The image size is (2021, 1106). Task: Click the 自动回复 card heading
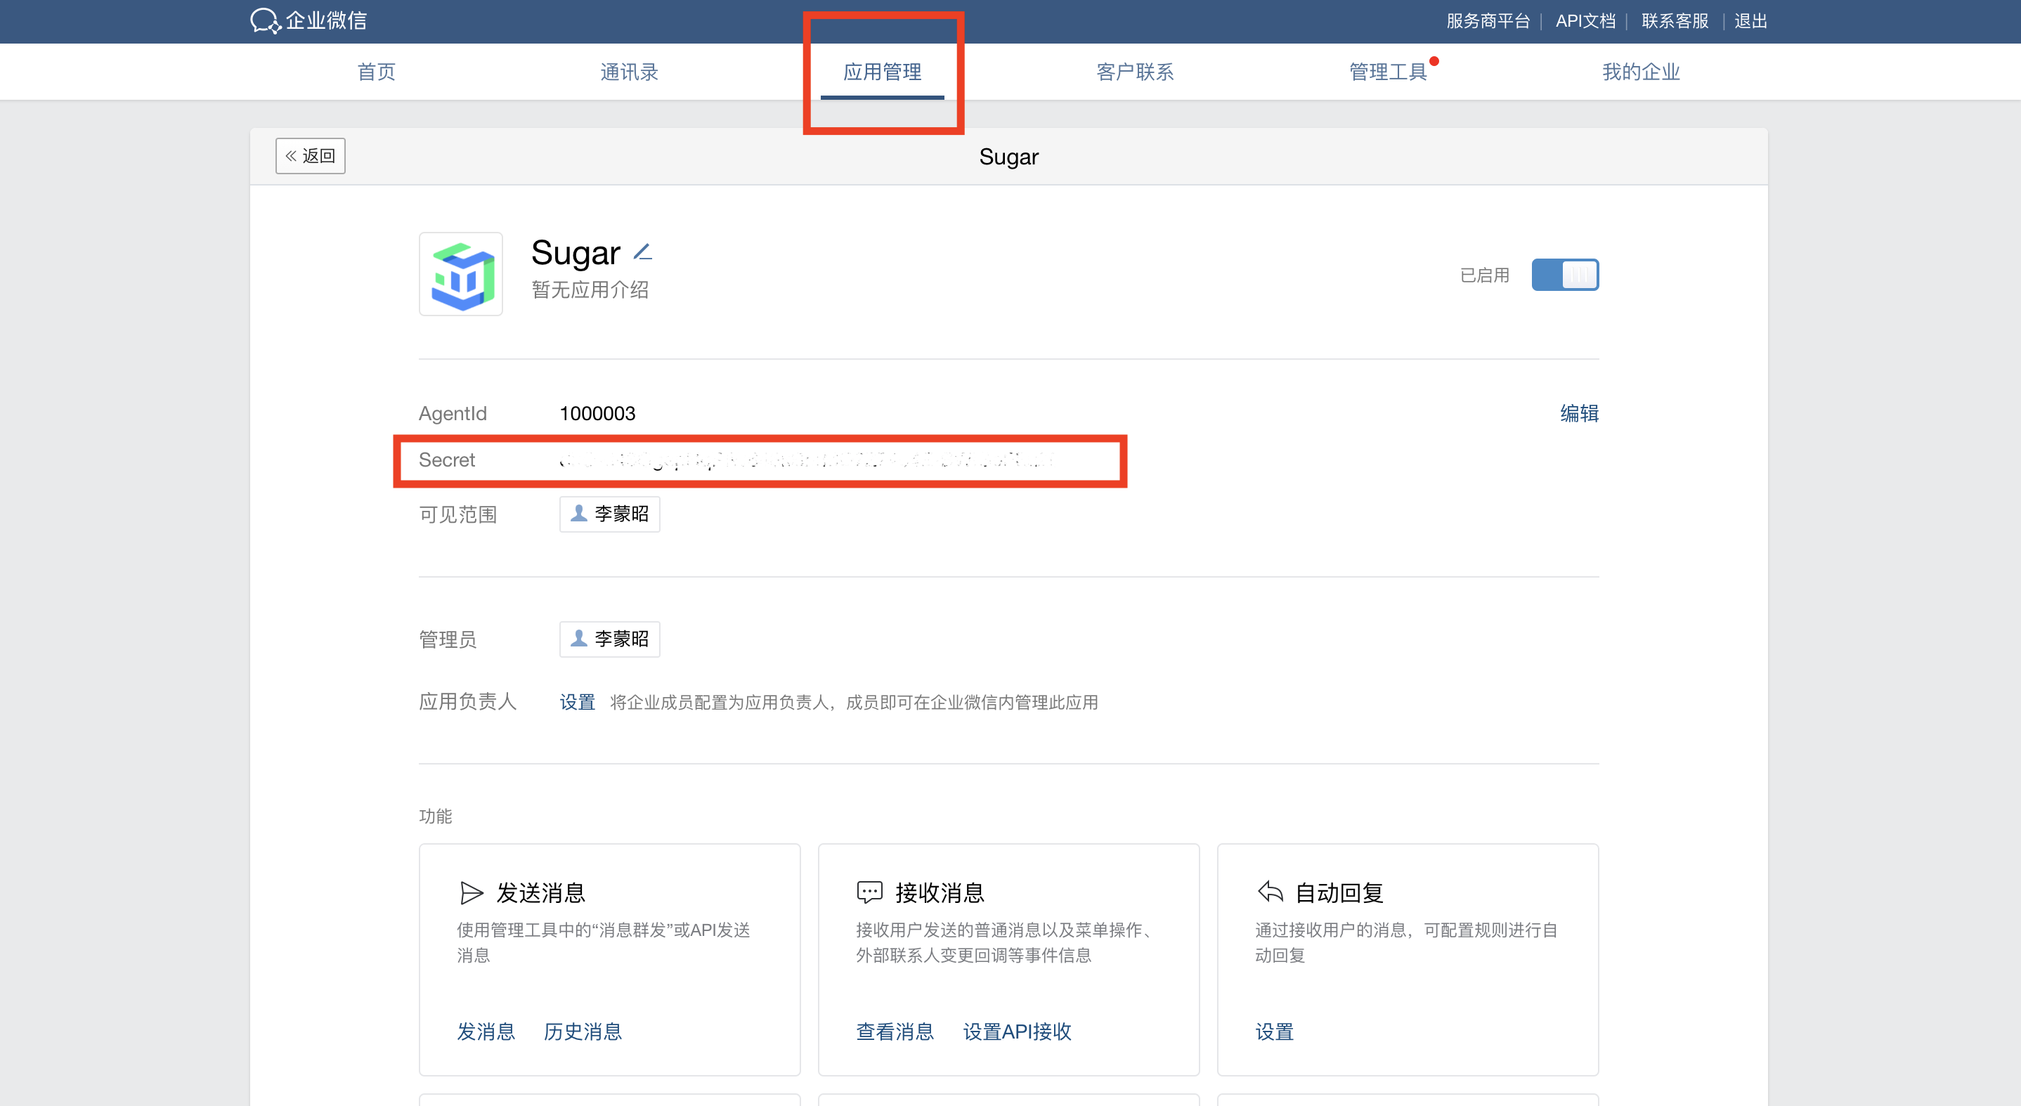click(x=1339, y=892)
